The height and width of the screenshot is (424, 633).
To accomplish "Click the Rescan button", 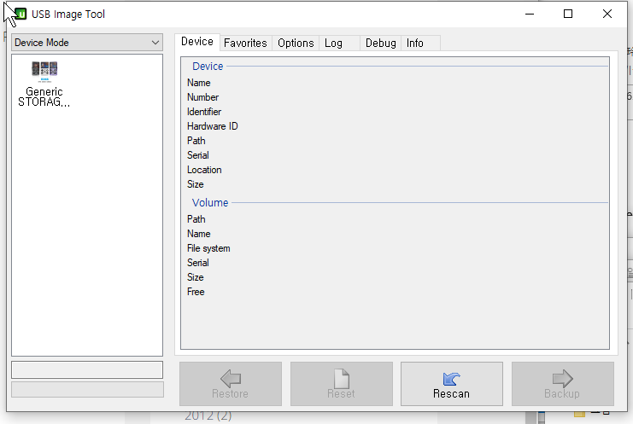I will [452, 384].
